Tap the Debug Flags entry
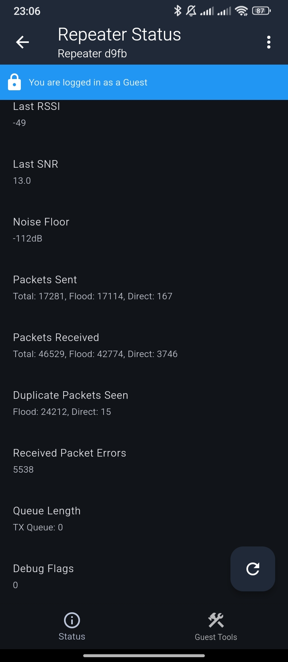This screenshot has width=288, height=662. [43, 577]
